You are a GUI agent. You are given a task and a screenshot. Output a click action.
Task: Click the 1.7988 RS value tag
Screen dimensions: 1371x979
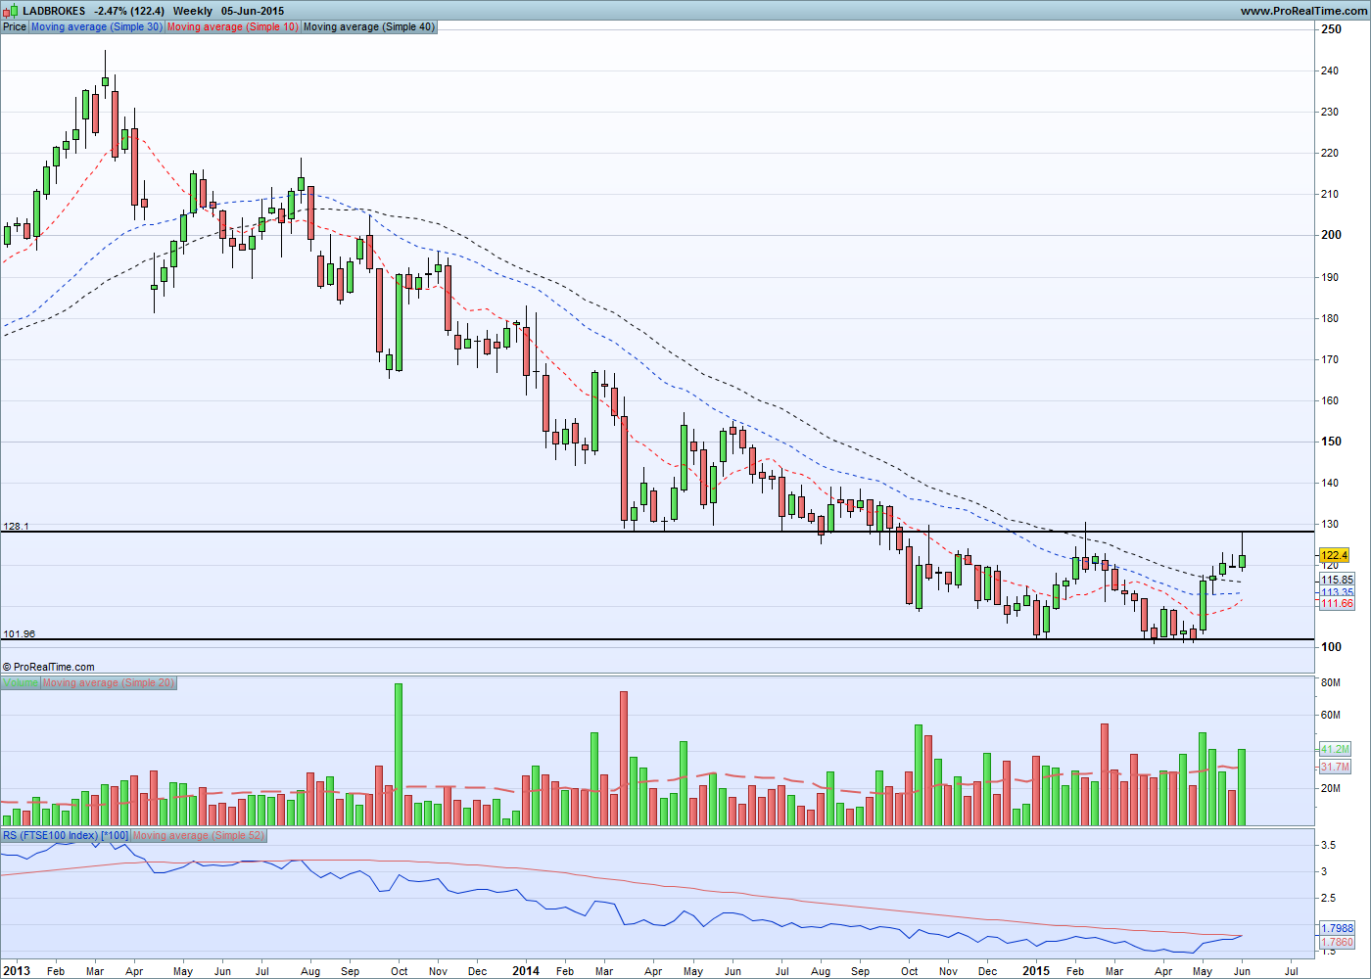tap(1337, 928)
